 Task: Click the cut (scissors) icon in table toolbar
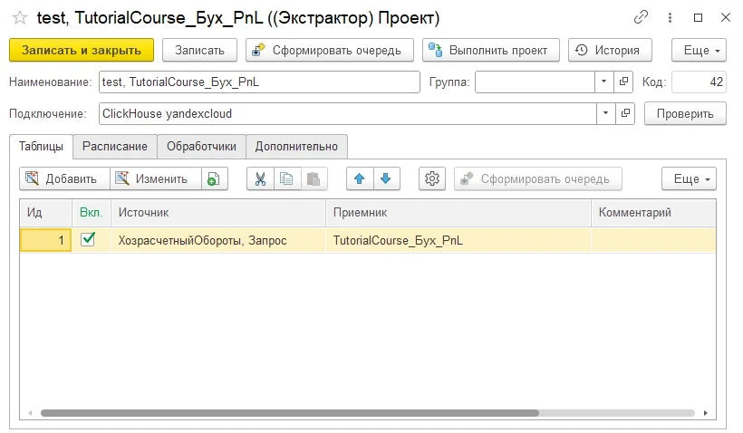[x=260, y=178]
